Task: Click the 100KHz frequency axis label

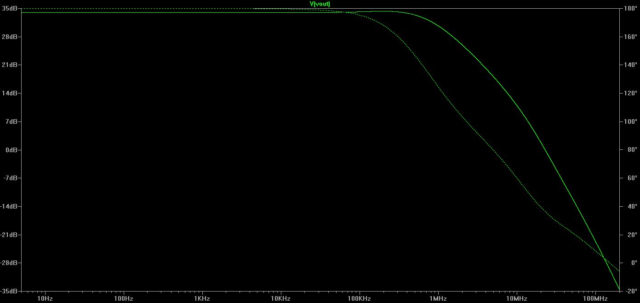Action: [359, 299]
